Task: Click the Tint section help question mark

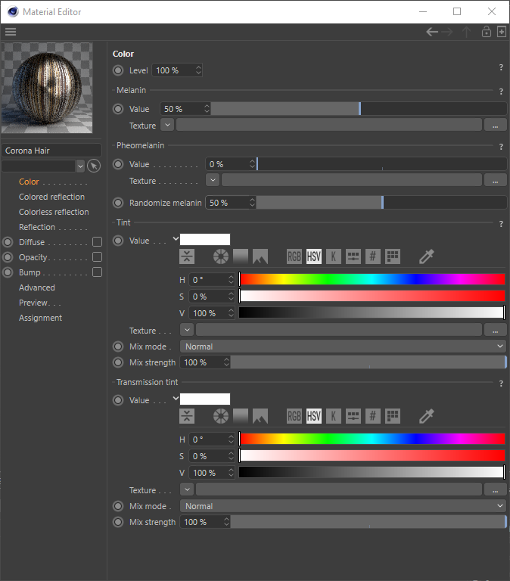Action: click(501, 223)
